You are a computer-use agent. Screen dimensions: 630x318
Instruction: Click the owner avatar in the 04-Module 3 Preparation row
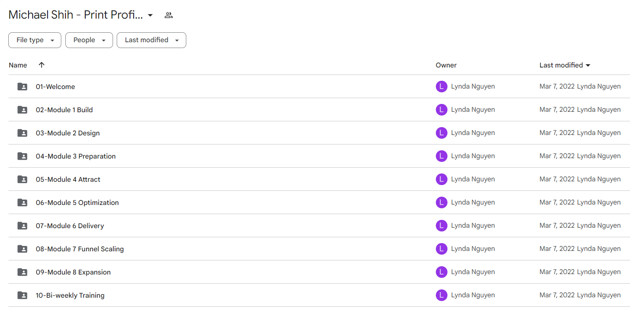point(442,156)
